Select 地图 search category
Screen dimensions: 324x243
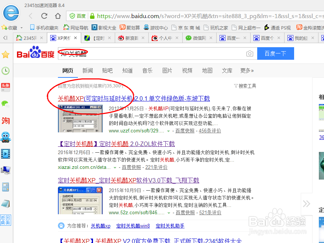207,70
